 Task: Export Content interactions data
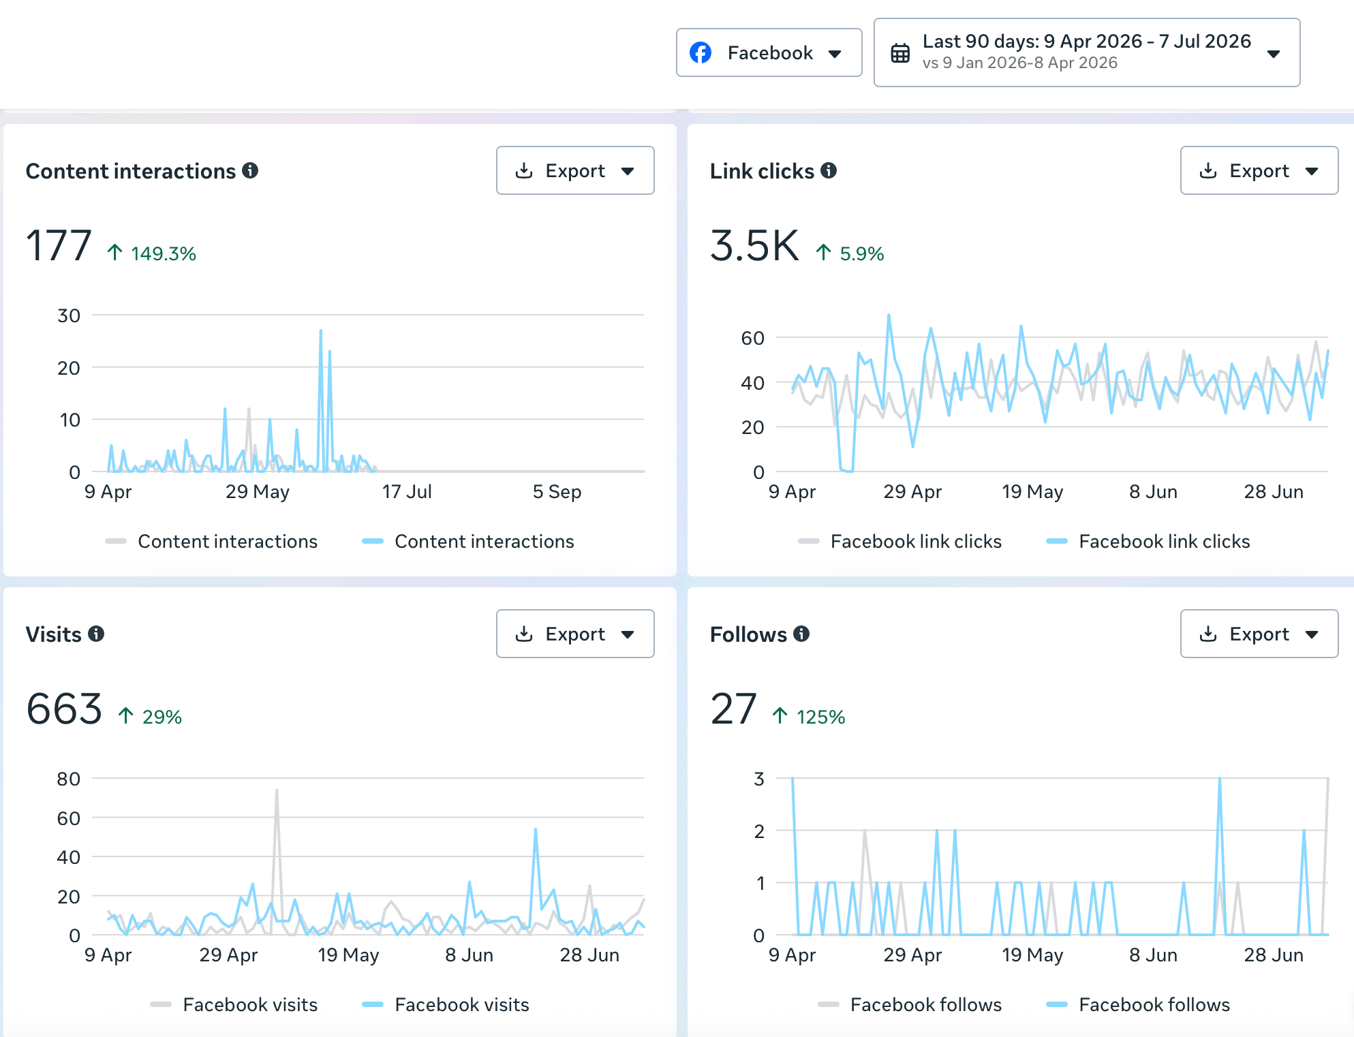pyautogui.click(x=575, y=170)
